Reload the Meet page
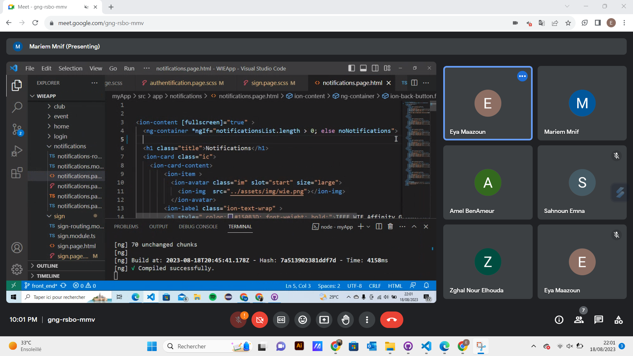Image resolution: width=633 pixels, height=356 pixels. 35,23
